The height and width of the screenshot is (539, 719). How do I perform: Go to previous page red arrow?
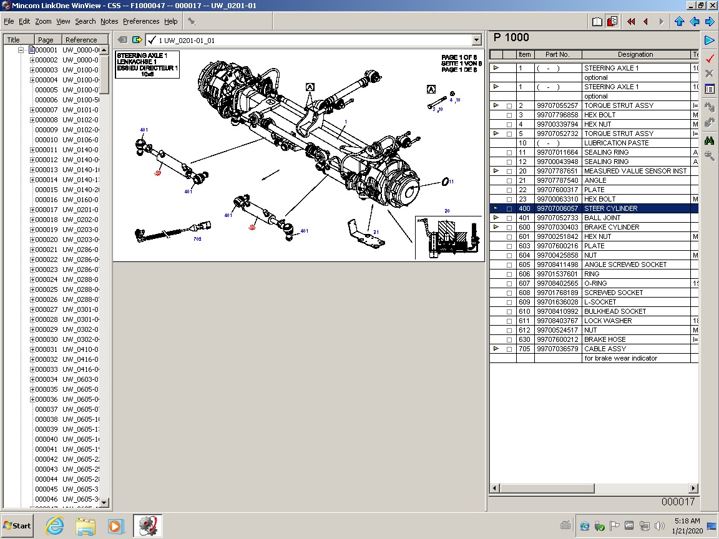[x=646, y=22]
